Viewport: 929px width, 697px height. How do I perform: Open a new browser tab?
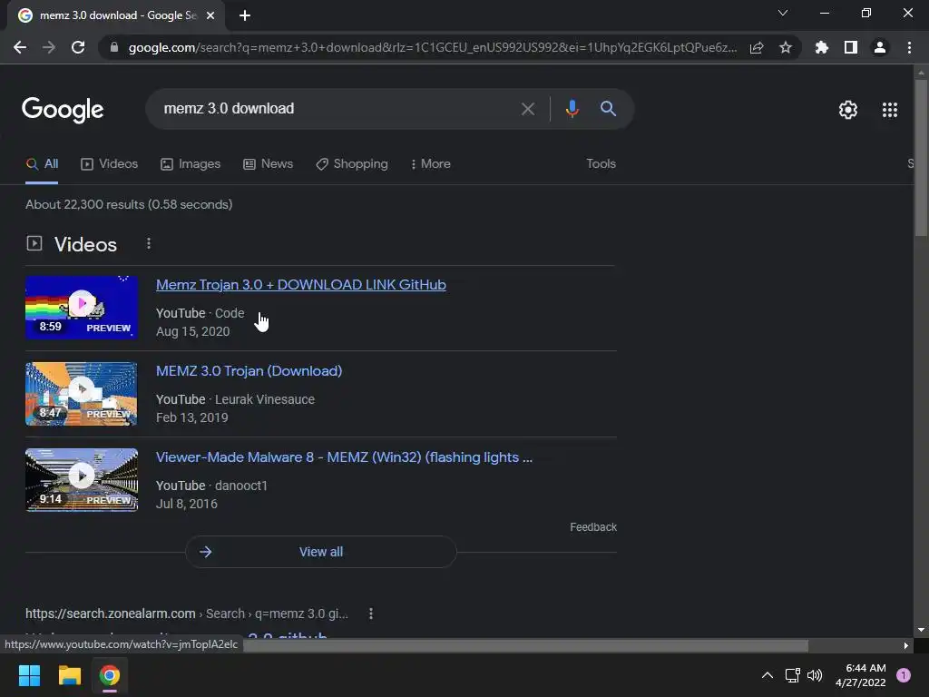click(245, 15)
